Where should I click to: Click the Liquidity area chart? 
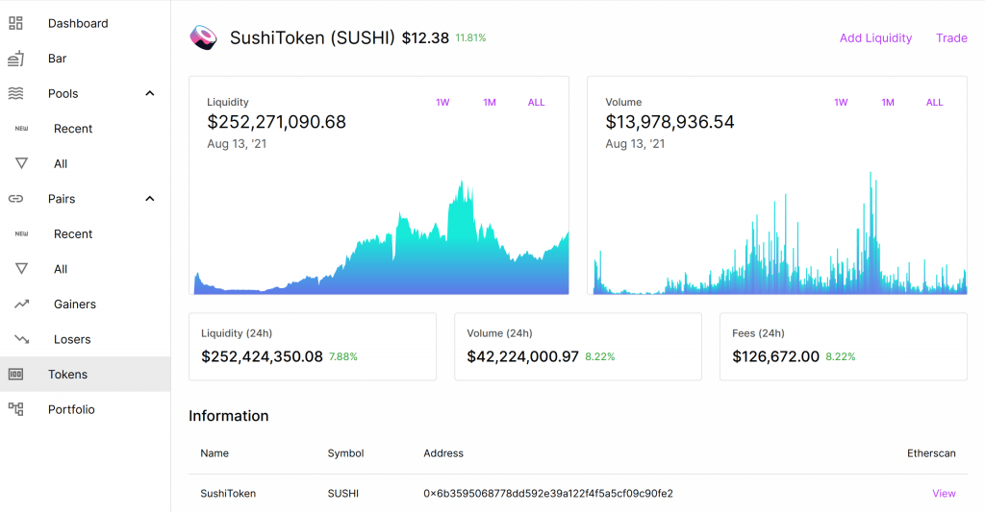coord(381,237)
